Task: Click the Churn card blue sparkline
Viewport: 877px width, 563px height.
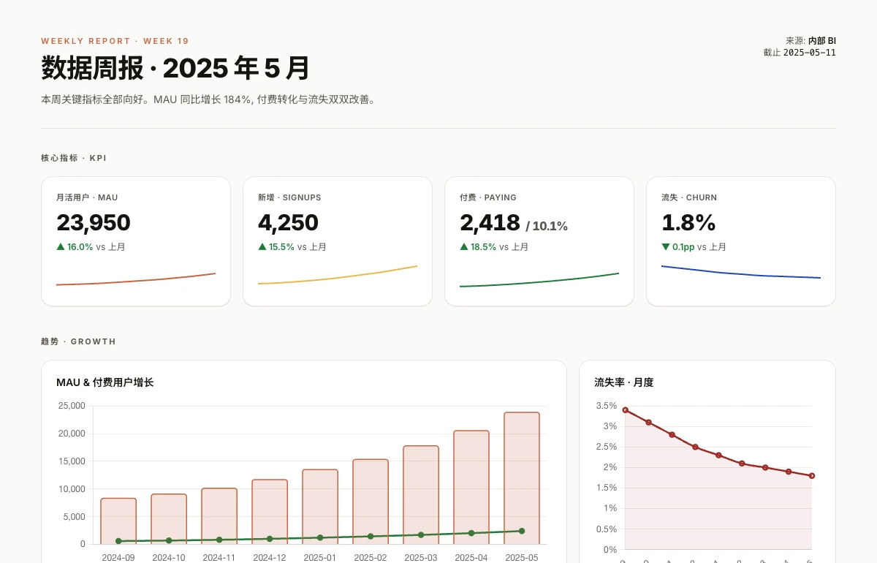Action: [x=741, y=272]
